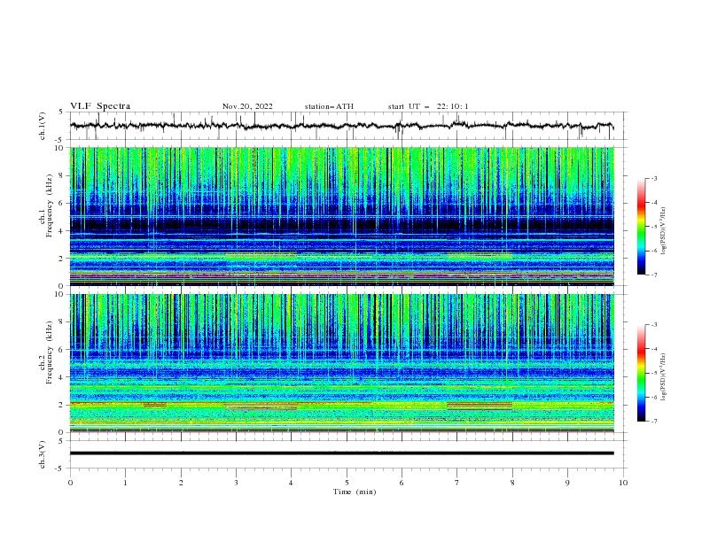Click time axis tick label '5'
702x542 pixels.
[x=347, y=483]
